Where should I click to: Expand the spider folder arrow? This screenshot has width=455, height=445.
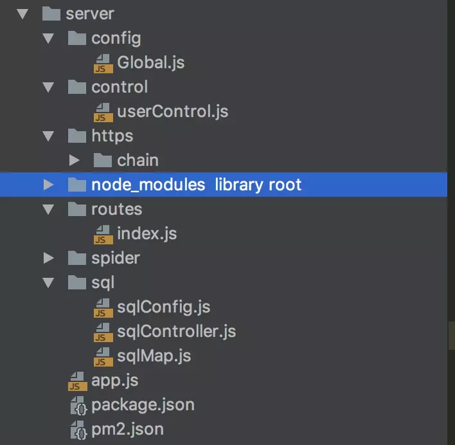coord(48,258)
